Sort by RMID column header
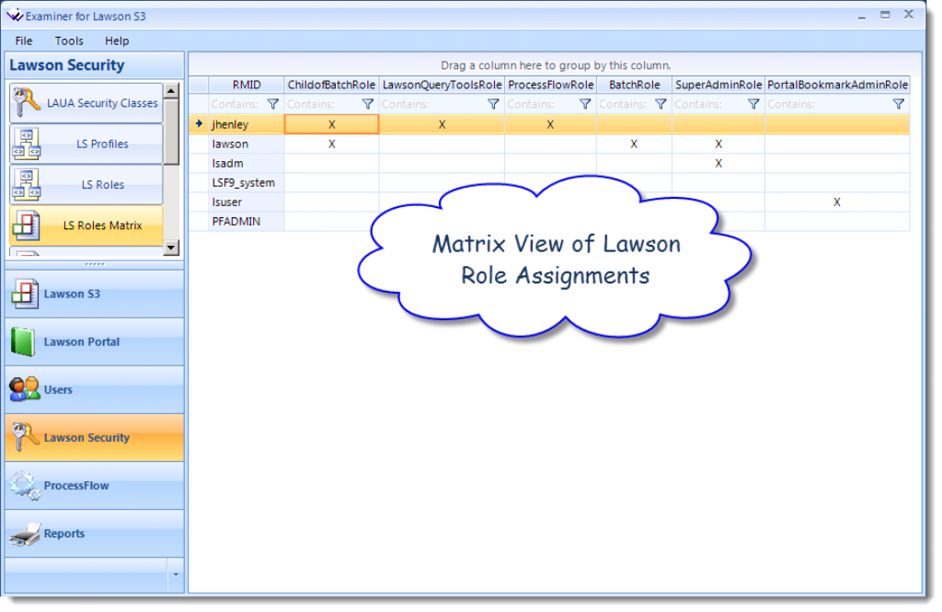 (247, 85)
